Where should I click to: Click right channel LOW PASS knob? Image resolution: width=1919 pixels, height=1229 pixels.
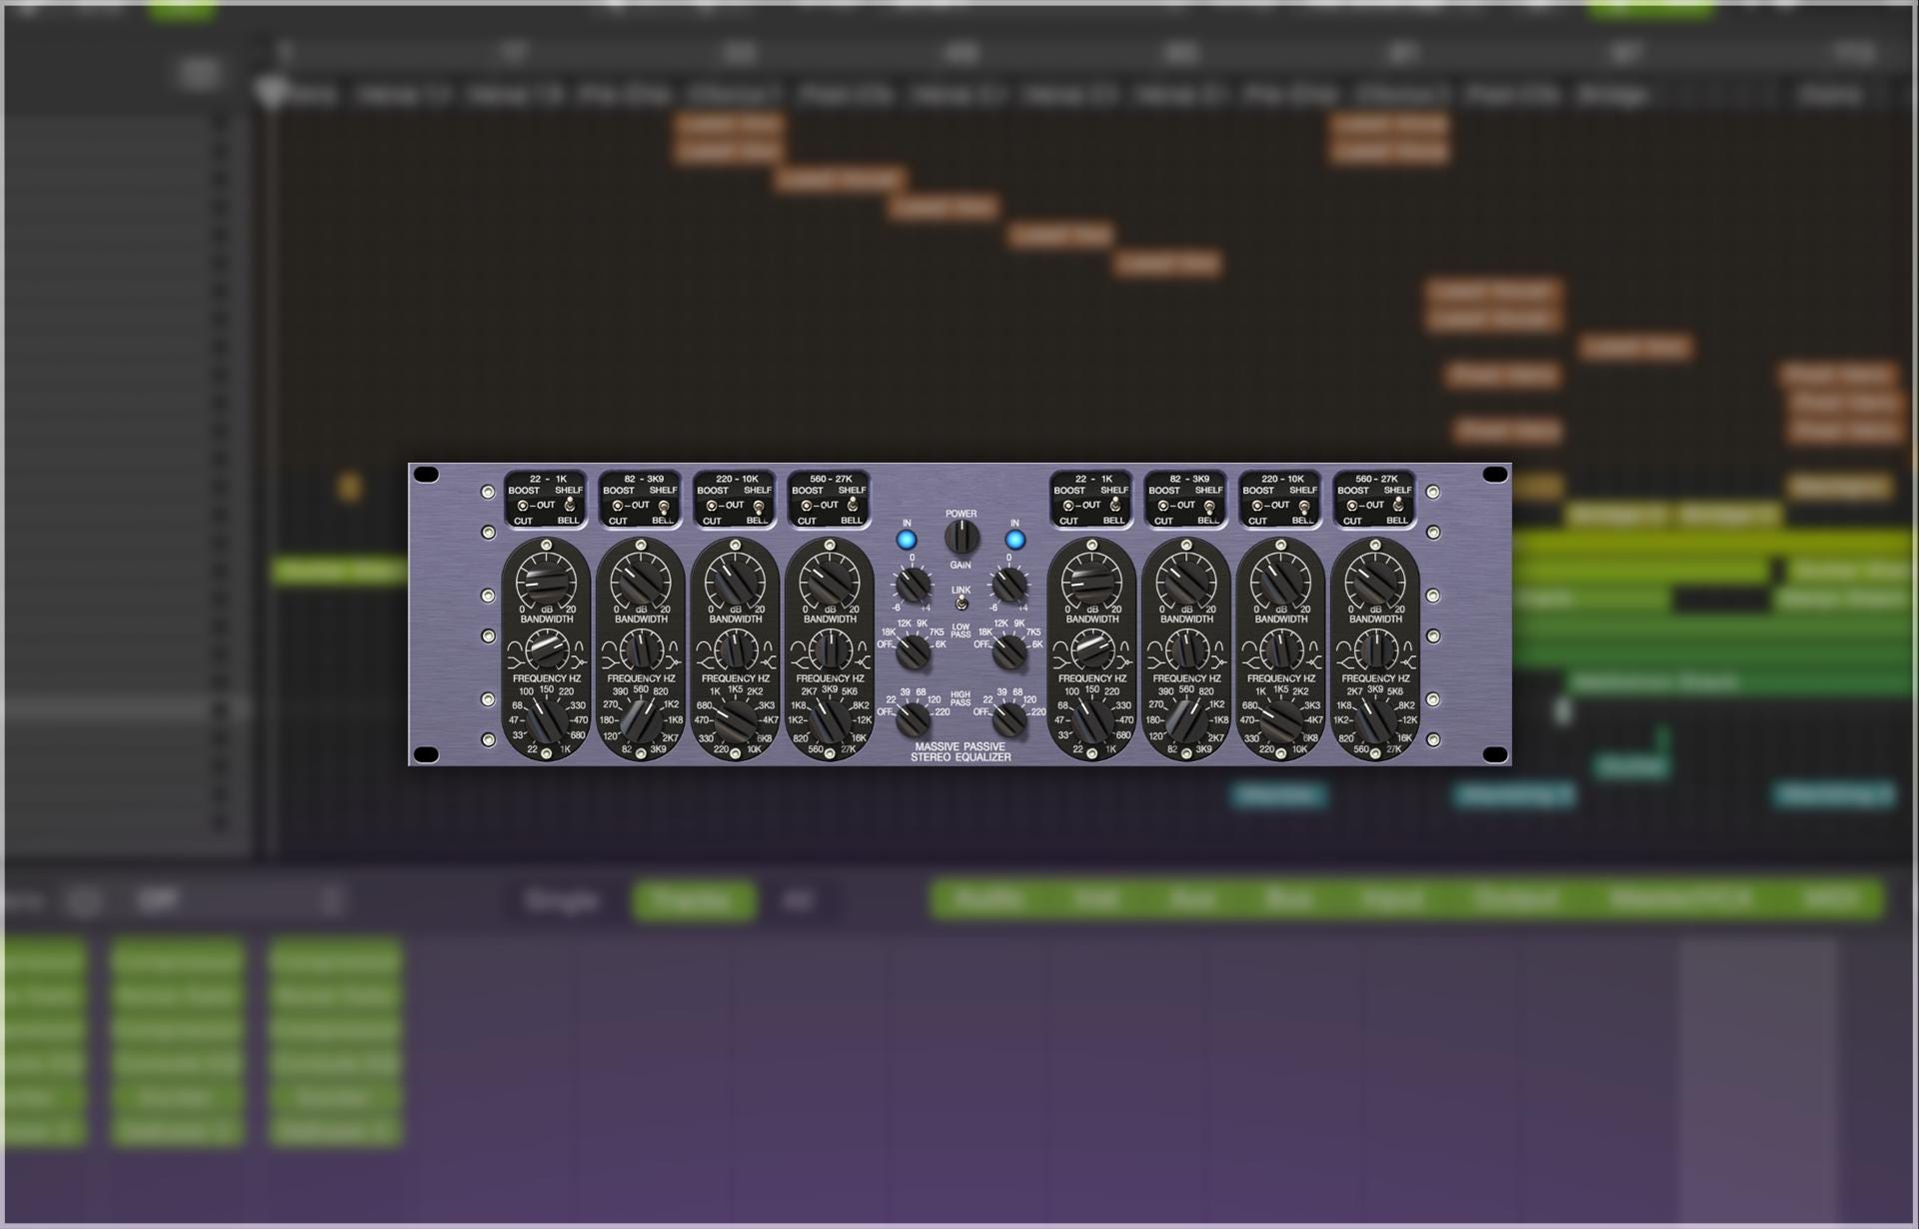[x=1009, y=652]
